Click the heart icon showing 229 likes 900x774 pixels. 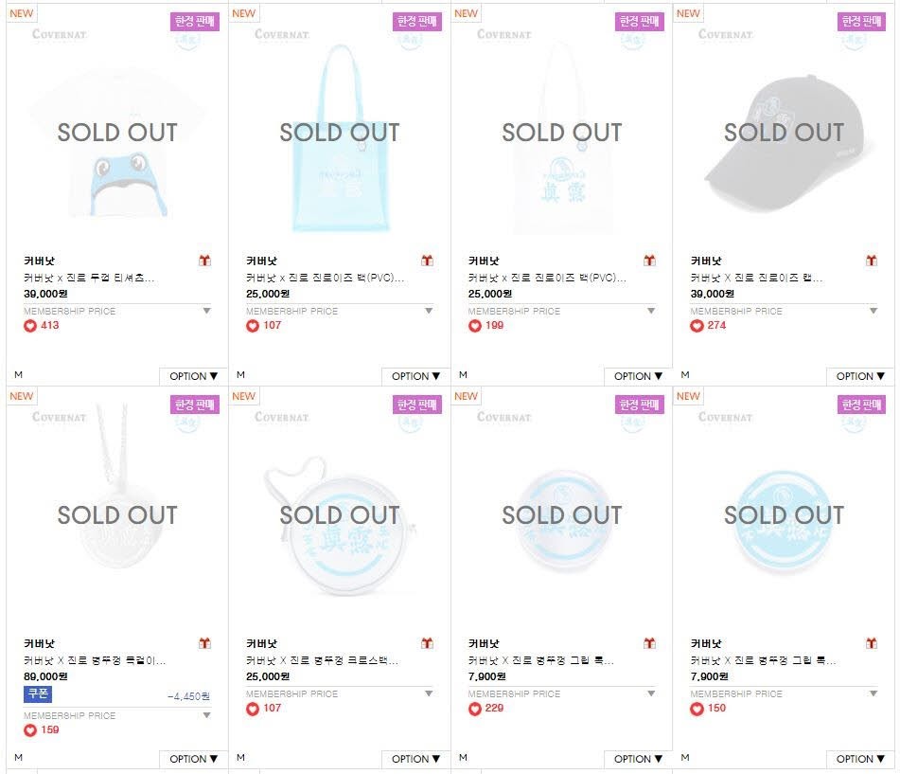(x=474, y=709)
